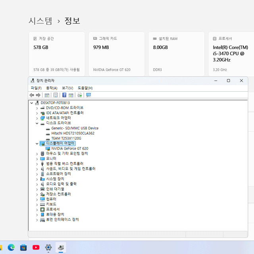Viewport: 254px width, 254px height.
Task: Select the 휴먼 인터페이스 장치 category
Action: pyautogui.click(x=62, y=219)
